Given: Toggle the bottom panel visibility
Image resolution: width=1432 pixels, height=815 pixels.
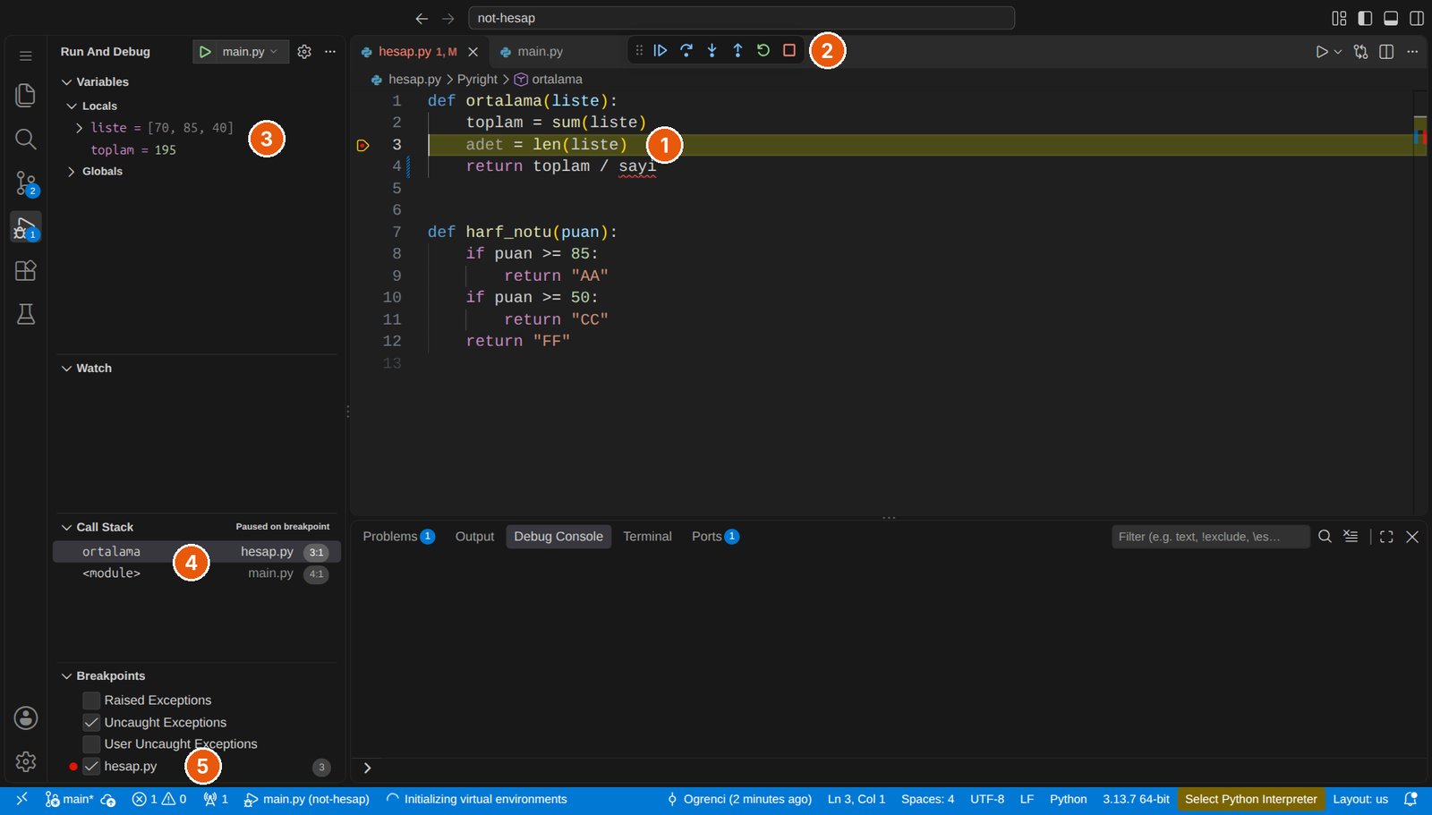Looking at the screenshot, I should (x=1391, y=18).
